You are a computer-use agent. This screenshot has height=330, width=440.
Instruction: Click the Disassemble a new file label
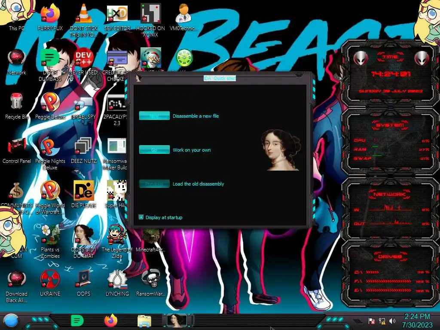[196, 116]
